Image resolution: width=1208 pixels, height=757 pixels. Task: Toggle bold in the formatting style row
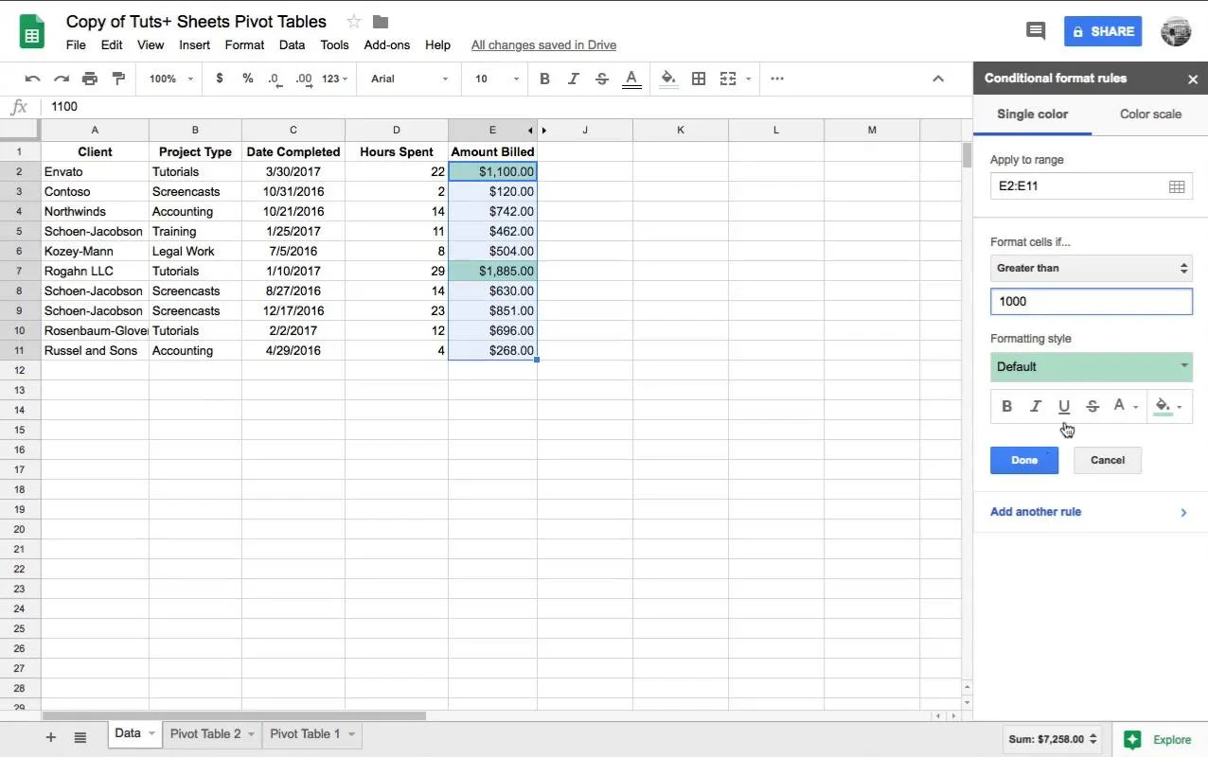(1006, 406)
